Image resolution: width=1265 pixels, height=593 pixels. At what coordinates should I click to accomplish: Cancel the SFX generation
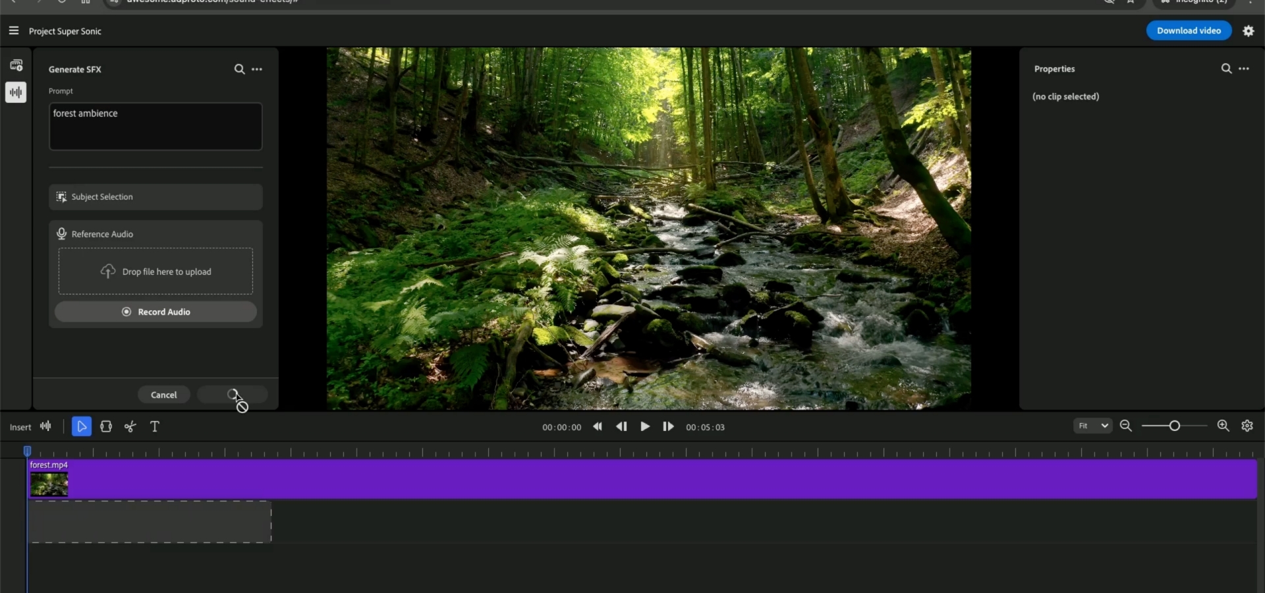click(163, 395)
